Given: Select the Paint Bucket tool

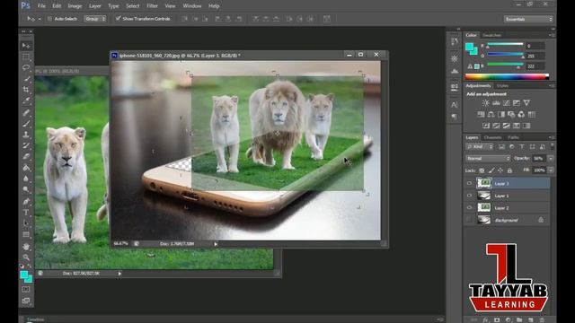Looking at the screenshot, I should [26, 168].
